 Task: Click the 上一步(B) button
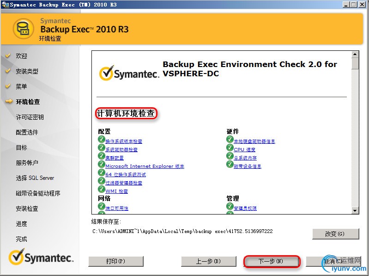(208, 261)
